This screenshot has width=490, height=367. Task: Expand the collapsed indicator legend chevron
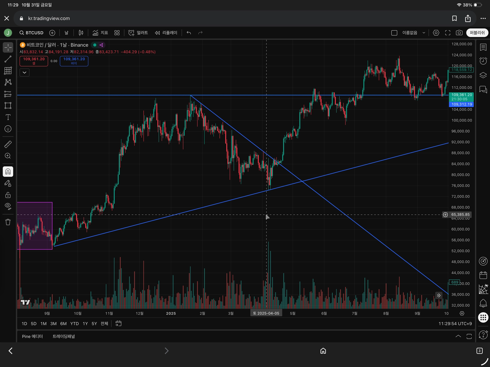click(x=24, y=72)
